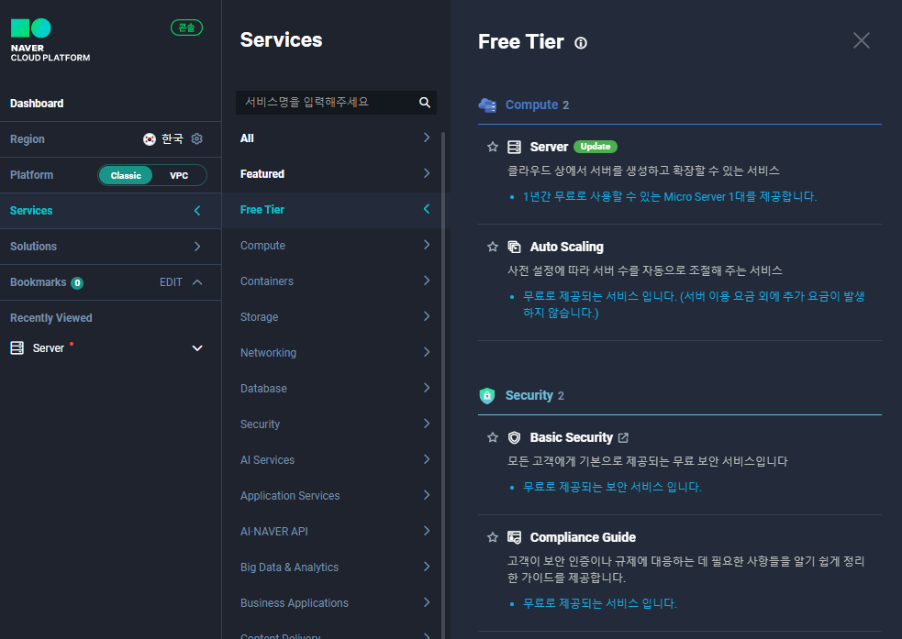902x639 pixels.
Task: Select the Free Tier category
Action: coord(335,210)
